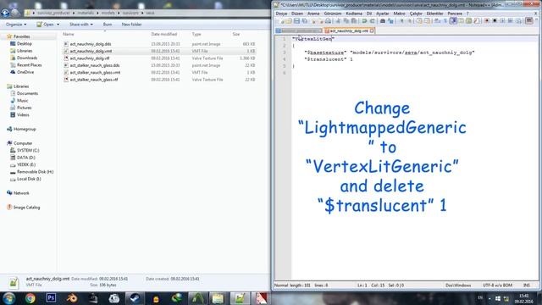The image size is (542, 305).
Task: Select file act_stalker_nauch_glass.dds
Action: tap(95, 65)
